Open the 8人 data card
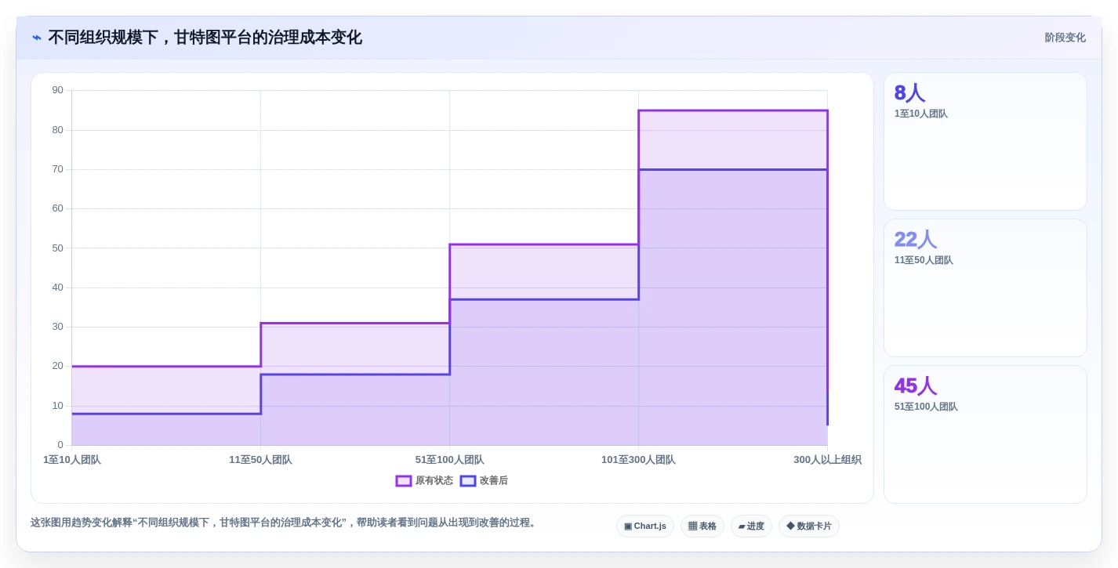The width and height of the screenshot is (1118, 568). point(986,142)
